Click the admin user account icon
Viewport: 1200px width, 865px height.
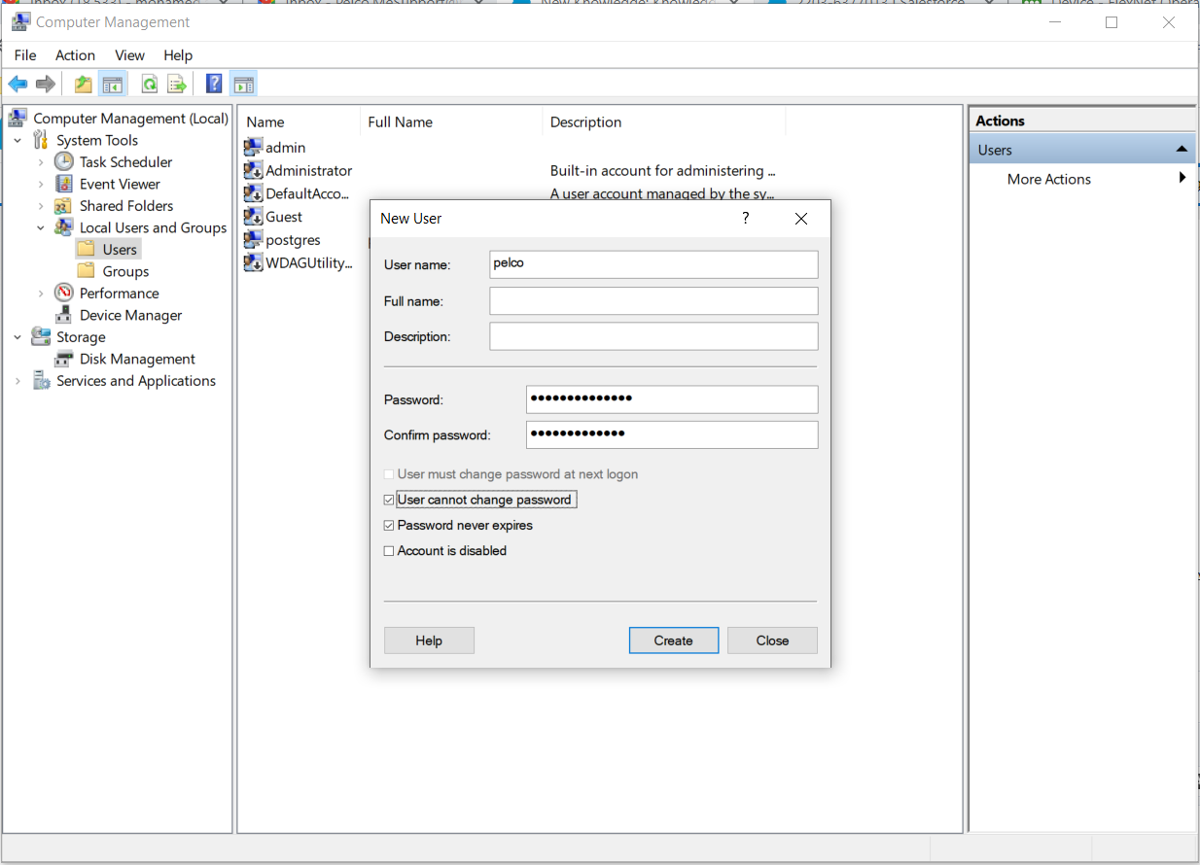(x=253, y=147)
